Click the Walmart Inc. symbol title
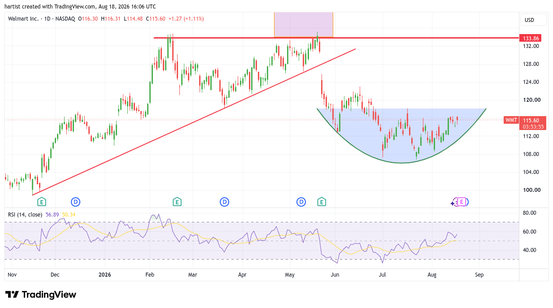The height and width of the screenshot is (308, 553). click(x=23, y=19)
